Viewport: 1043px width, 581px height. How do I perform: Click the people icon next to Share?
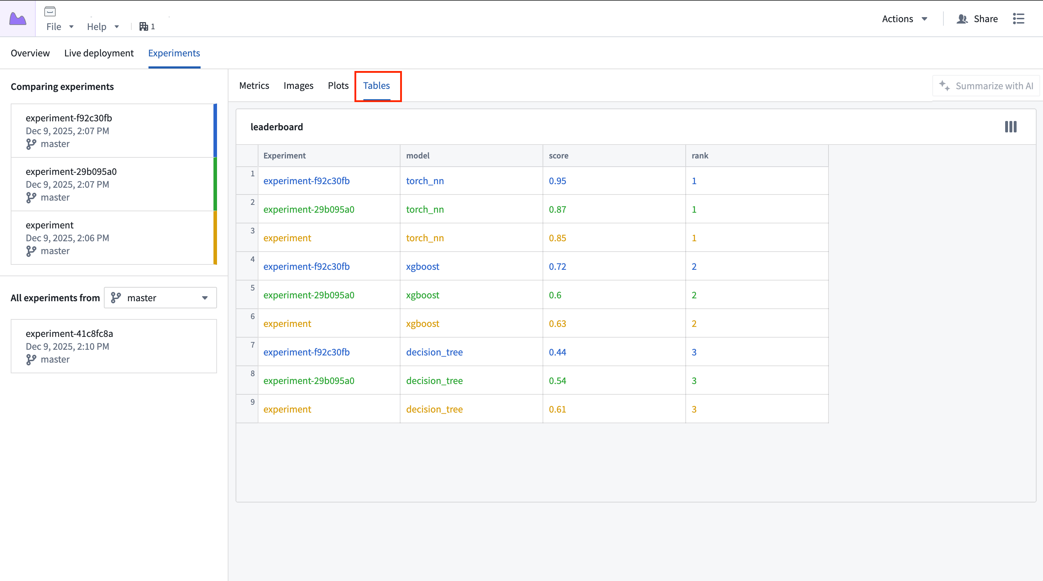pyautogui.click(x=963, y=19)
